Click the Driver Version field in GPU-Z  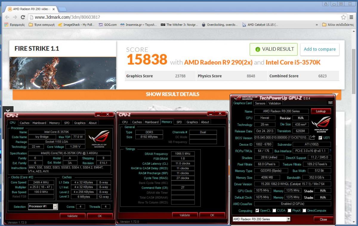(x=292, y=184)
